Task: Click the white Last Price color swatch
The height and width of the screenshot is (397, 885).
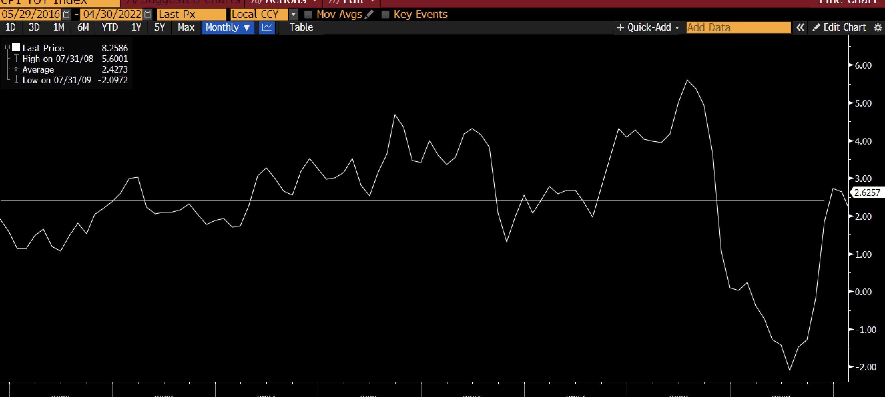Action: [16, 47]
